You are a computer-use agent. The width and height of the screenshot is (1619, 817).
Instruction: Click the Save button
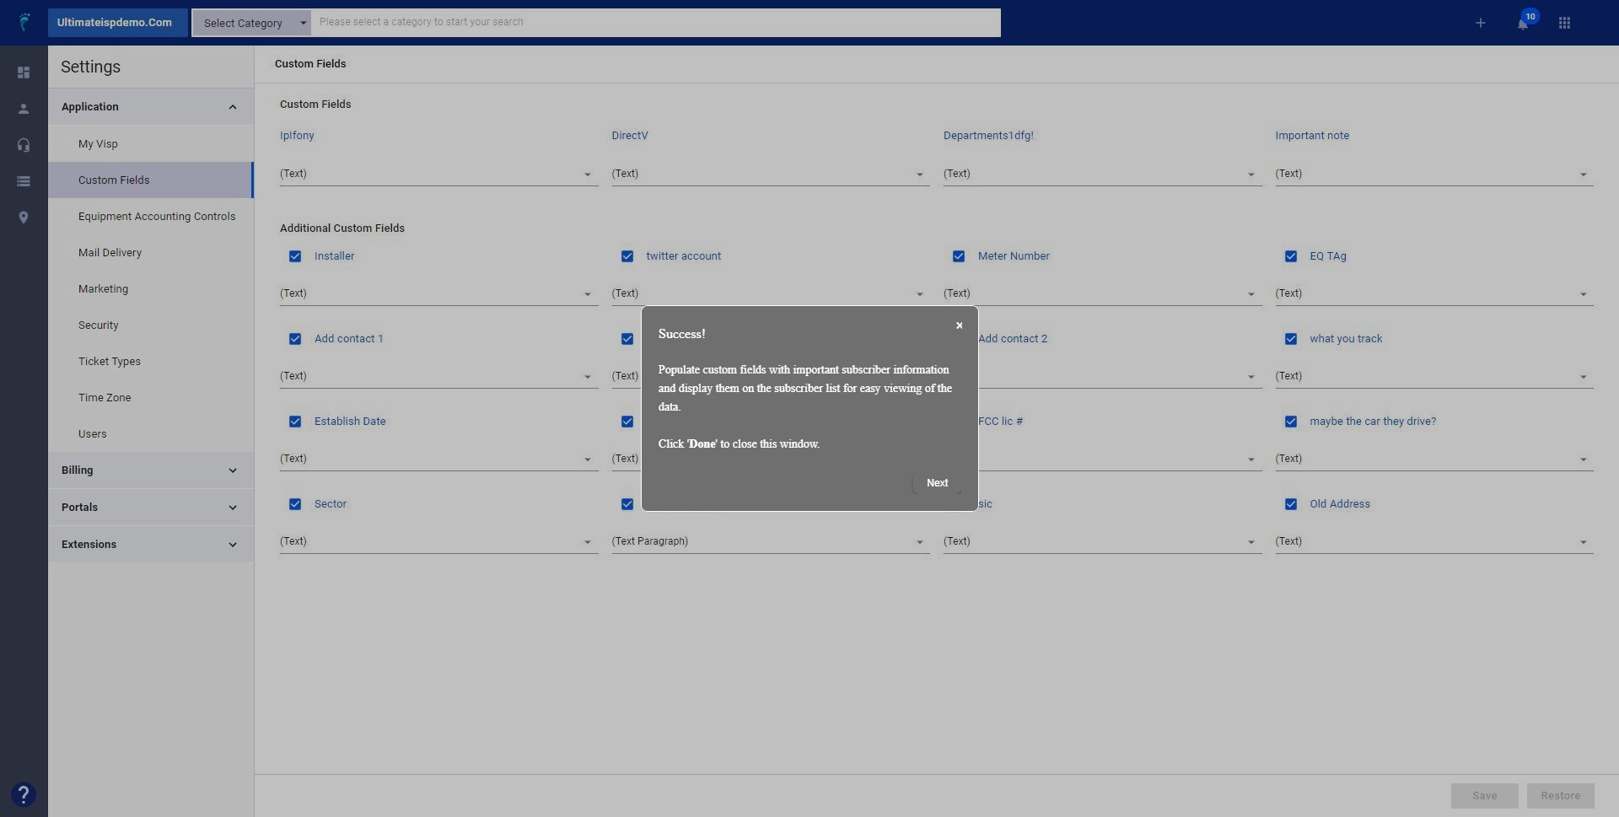[x=1484, y=796]
